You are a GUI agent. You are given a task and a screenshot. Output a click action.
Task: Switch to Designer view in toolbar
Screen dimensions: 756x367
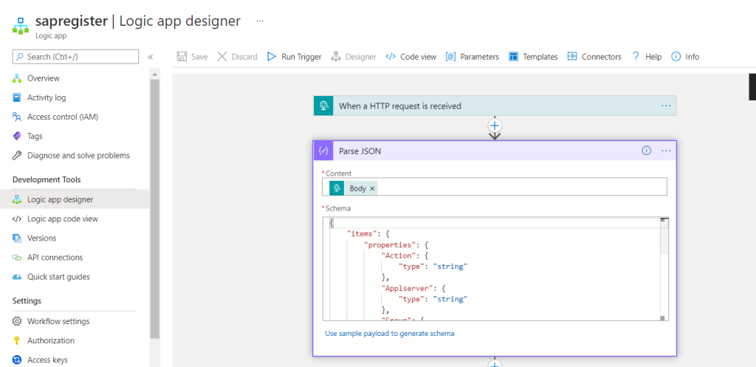tap(354, 56)
